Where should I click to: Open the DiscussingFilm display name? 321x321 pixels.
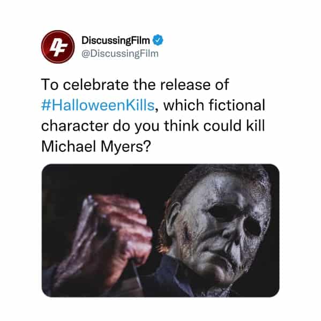(116, 40)
